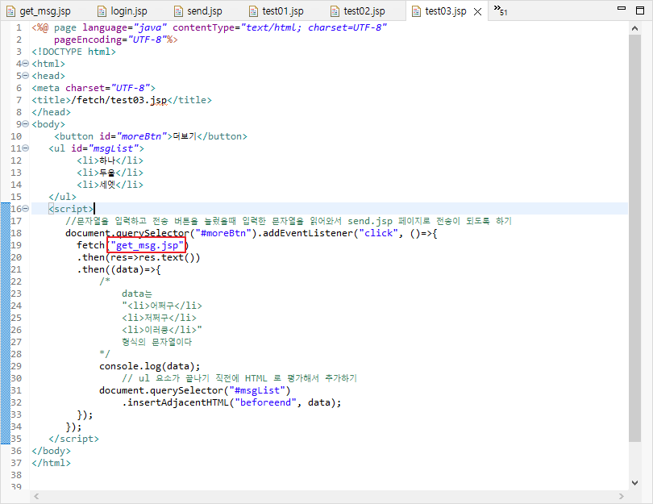
Task: Click the li 세엣 item on line 14
Action: pyautogui.click(x=110, y=185)
